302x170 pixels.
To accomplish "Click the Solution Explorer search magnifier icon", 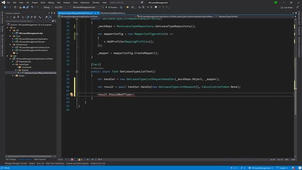I will pyautogui.click(x=53, y=21).
